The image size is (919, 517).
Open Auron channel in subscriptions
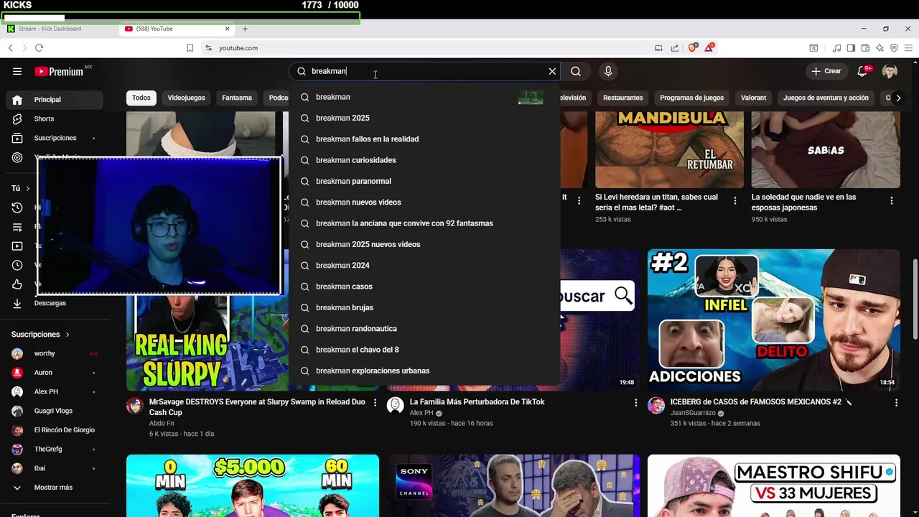55,373
